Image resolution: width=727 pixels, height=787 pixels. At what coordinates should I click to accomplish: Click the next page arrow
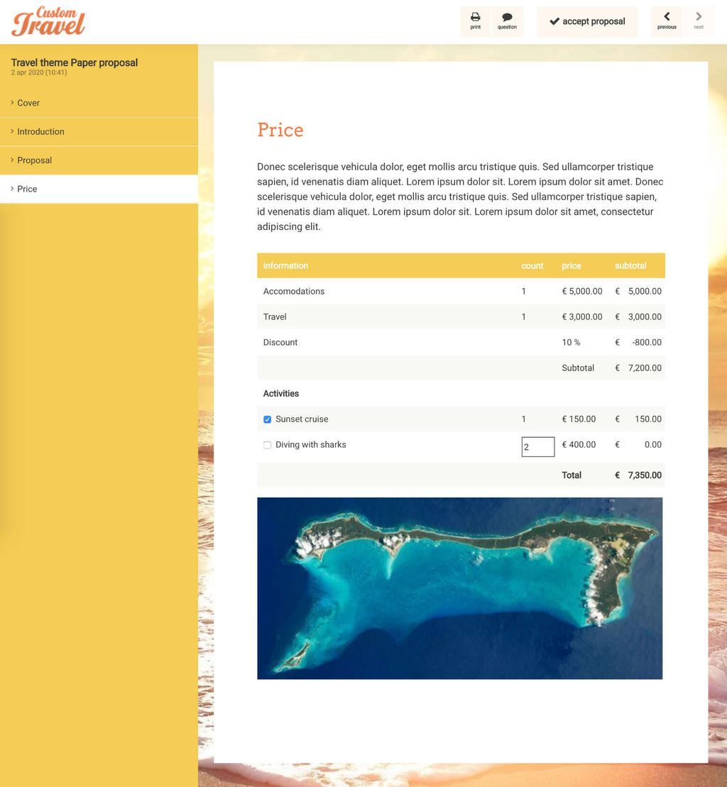point(698,16)
